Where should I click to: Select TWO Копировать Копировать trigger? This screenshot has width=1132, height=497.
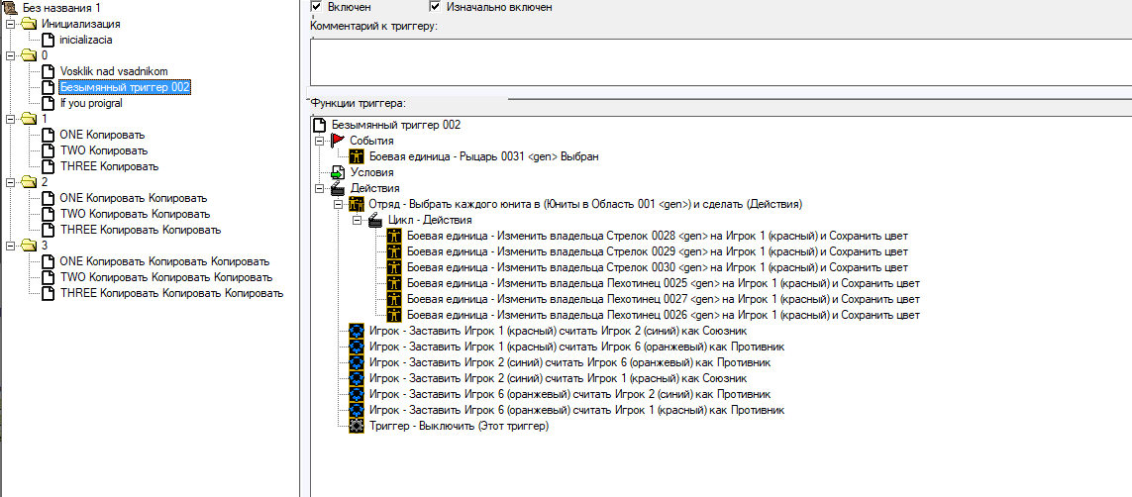pyautogui.click(x=135, y=214)
